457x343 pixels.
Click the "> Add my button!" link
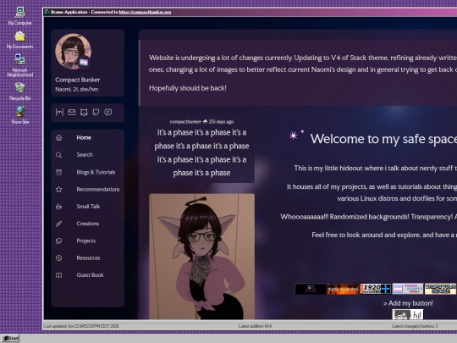(408, 303)
